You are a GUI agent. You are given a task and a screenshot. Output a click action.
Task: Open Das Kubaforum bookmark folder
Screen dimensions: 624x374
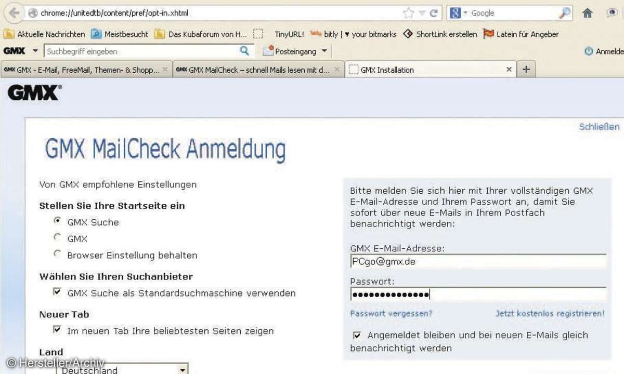coord(201,34)
